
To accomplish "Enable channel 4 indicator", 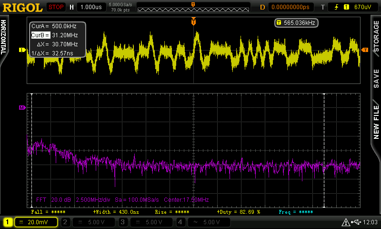I will tap(180, 222).
